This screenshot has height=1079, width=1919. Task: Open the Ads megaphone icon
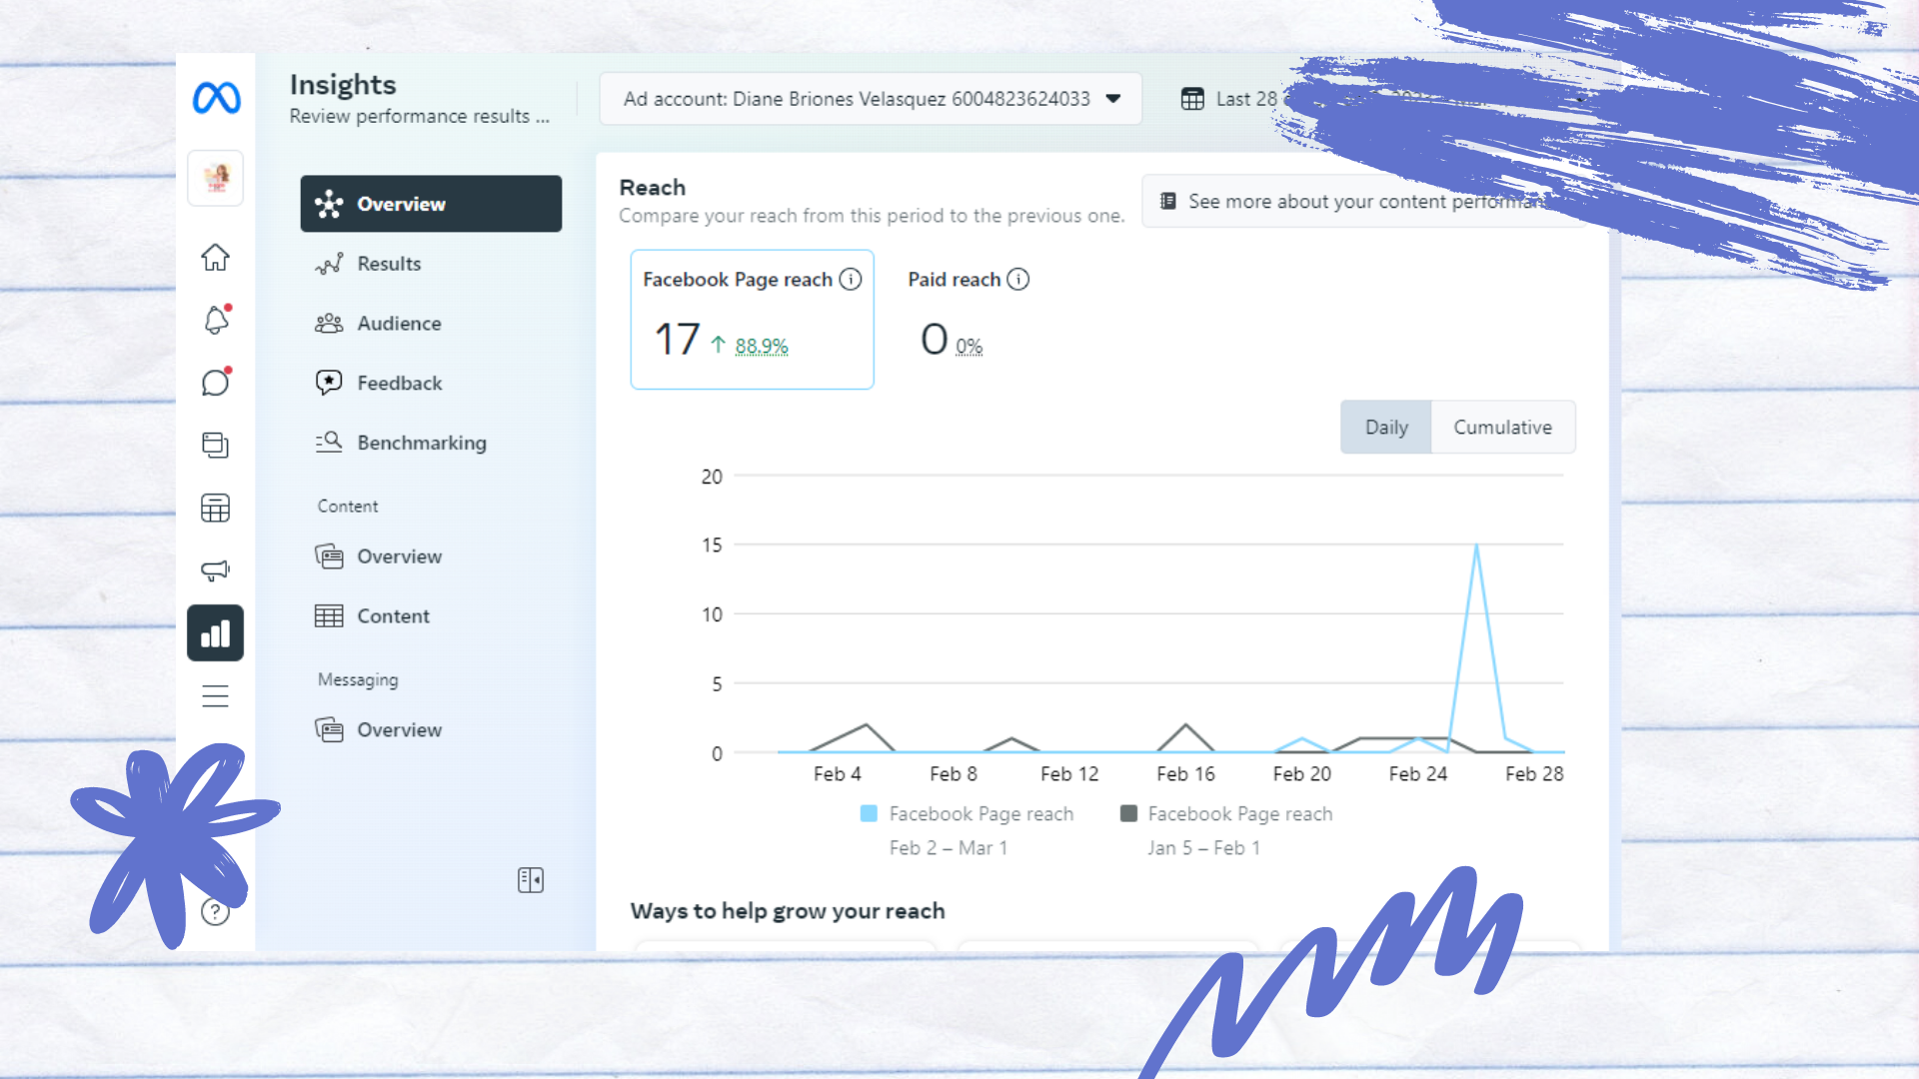coord(215,569)
